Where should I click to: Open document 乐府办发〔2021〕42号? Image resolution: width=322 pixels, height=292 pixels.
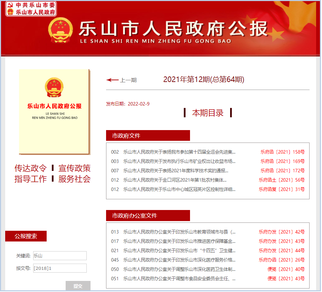tap(282, 232)
